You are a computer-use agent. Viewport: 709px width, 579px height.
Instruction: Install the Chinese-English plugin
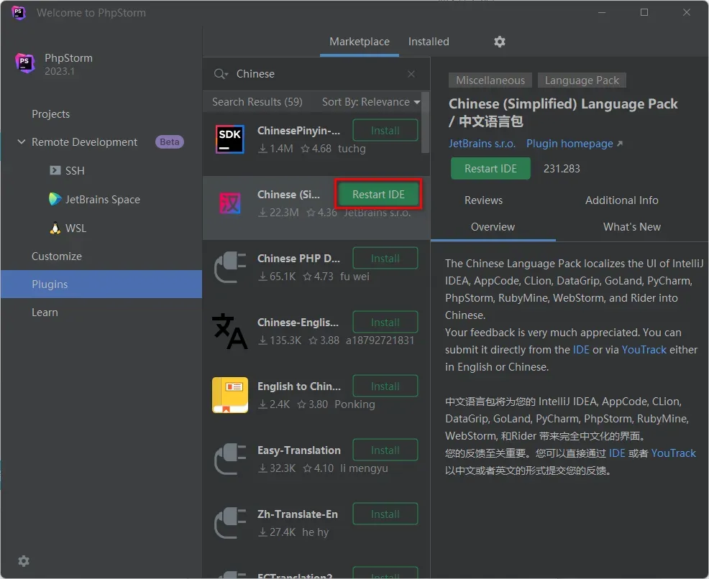[385, 323]
